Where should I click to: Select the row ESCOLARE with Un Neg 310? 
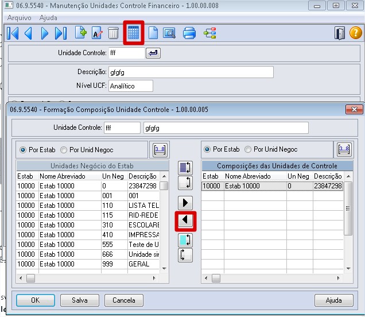(x=88, y=225)
